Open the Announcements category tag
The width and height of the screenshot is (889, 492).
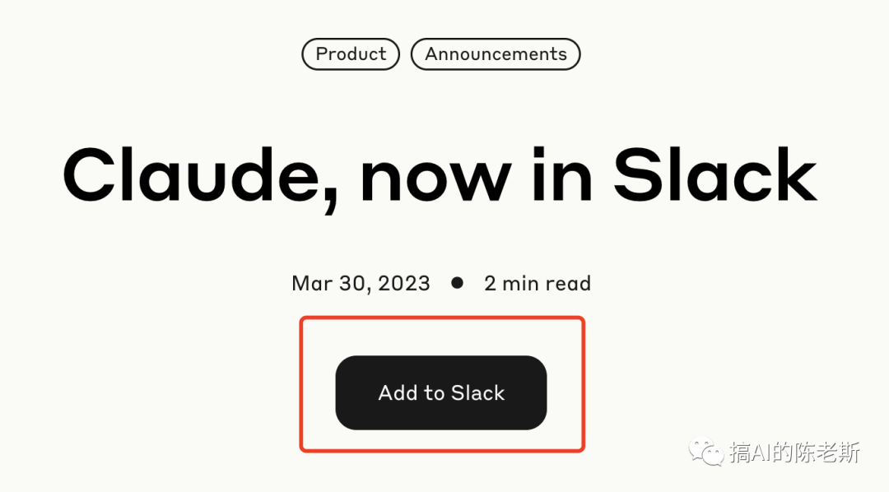click(496, 53)
